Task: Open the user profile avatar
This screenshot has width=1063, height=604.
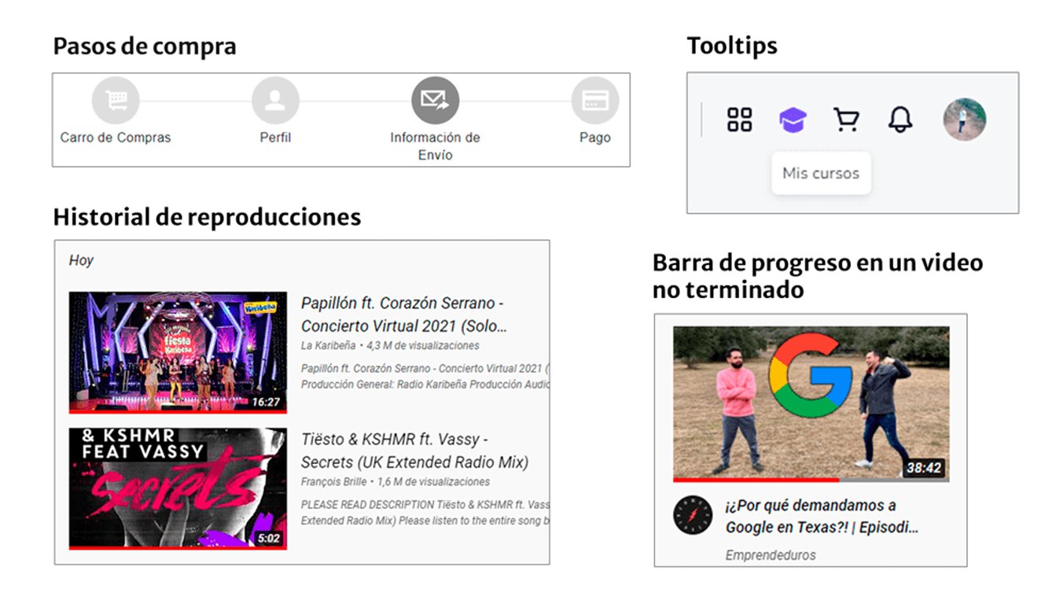Action: [x=965, y=120]
